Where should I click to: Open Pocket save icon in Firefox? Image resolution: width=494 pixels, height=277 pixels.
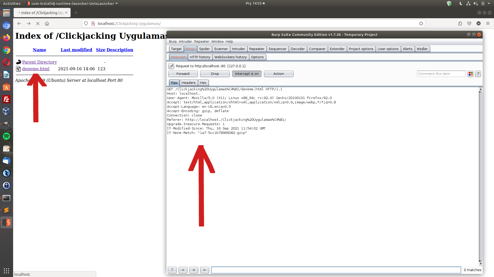[469, 23]
